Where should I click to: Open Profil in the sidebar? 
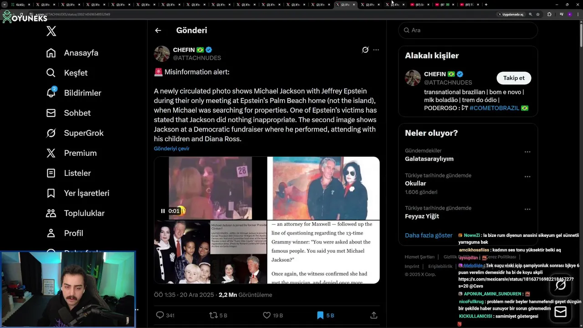(x=65, y=233)
